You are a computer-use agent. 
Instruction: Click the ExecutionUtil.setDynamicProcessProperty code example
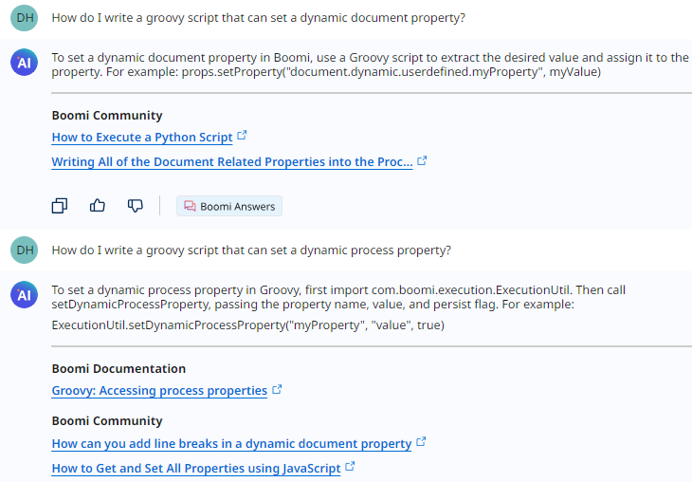click(247, 325)
